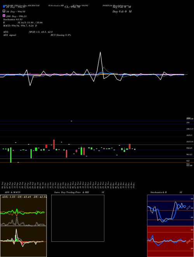194x257 pixels.
Task: Open the red RSI sub-chart
Action: point(170,241)
